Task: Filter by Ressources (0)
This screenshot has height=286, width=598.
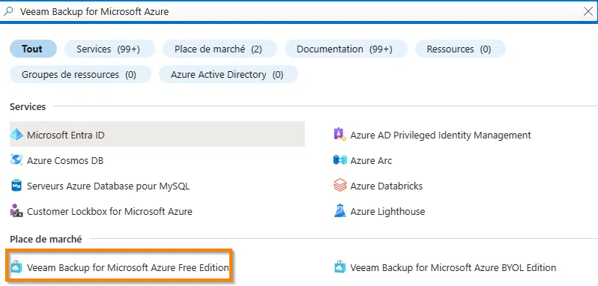Action: point(460,49)
